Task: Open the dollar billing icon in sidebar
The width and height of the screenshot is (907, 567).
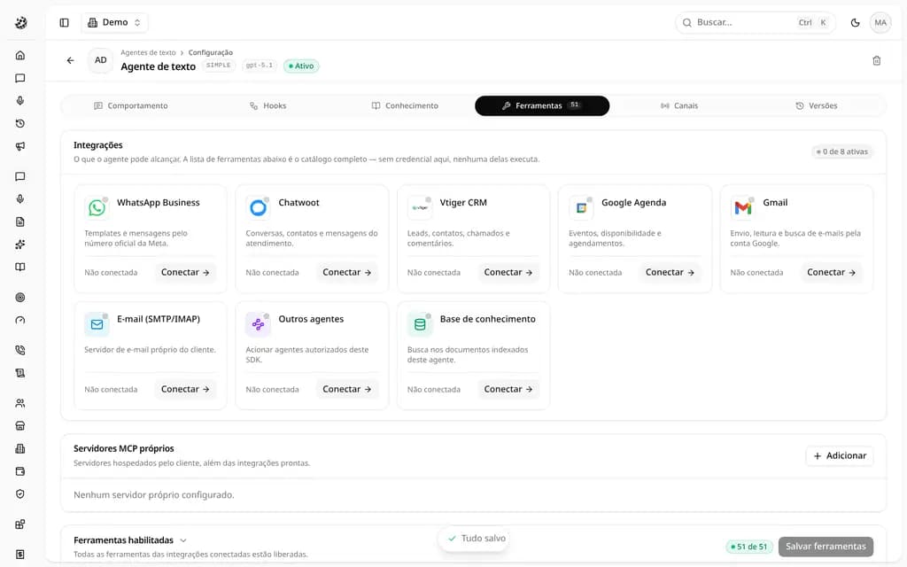Action: 20,555
